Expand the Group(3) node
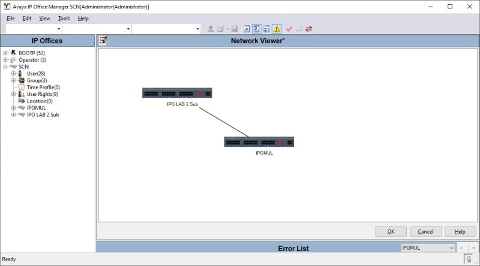The image size is (480, 266). pos(13,80)
